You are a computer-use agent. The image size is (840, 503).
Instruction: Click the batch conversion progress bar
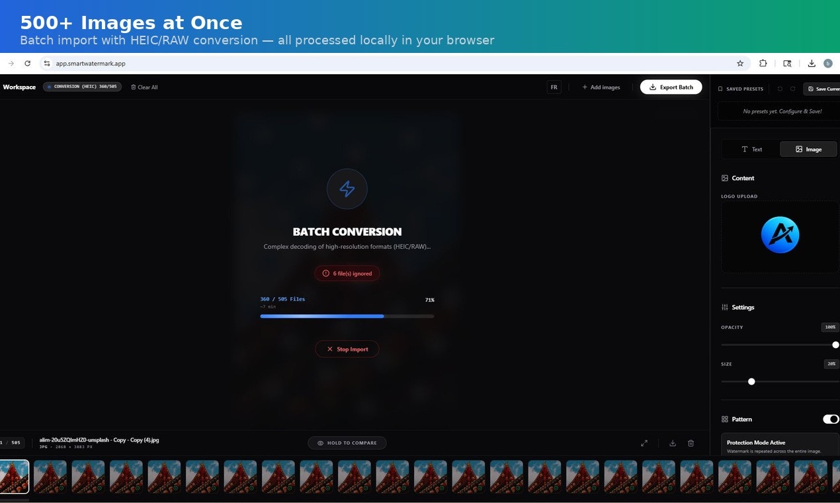(347, 316)
